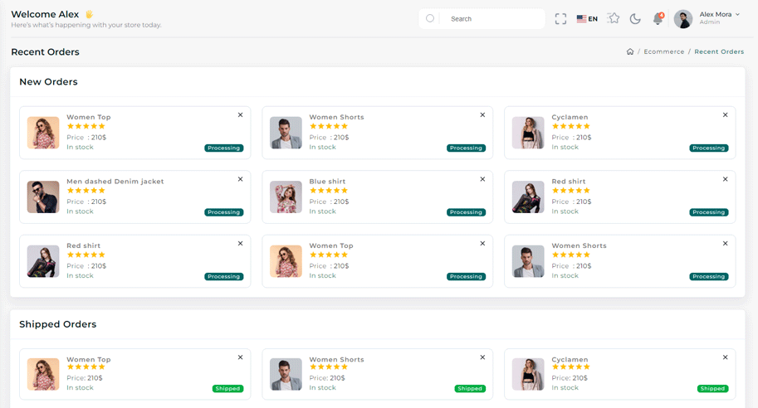Click Shipped badge on shipped Women Shorts
The width and height of the screenshot is (758, 408).
pyautogui.click(x=470, y=388)
